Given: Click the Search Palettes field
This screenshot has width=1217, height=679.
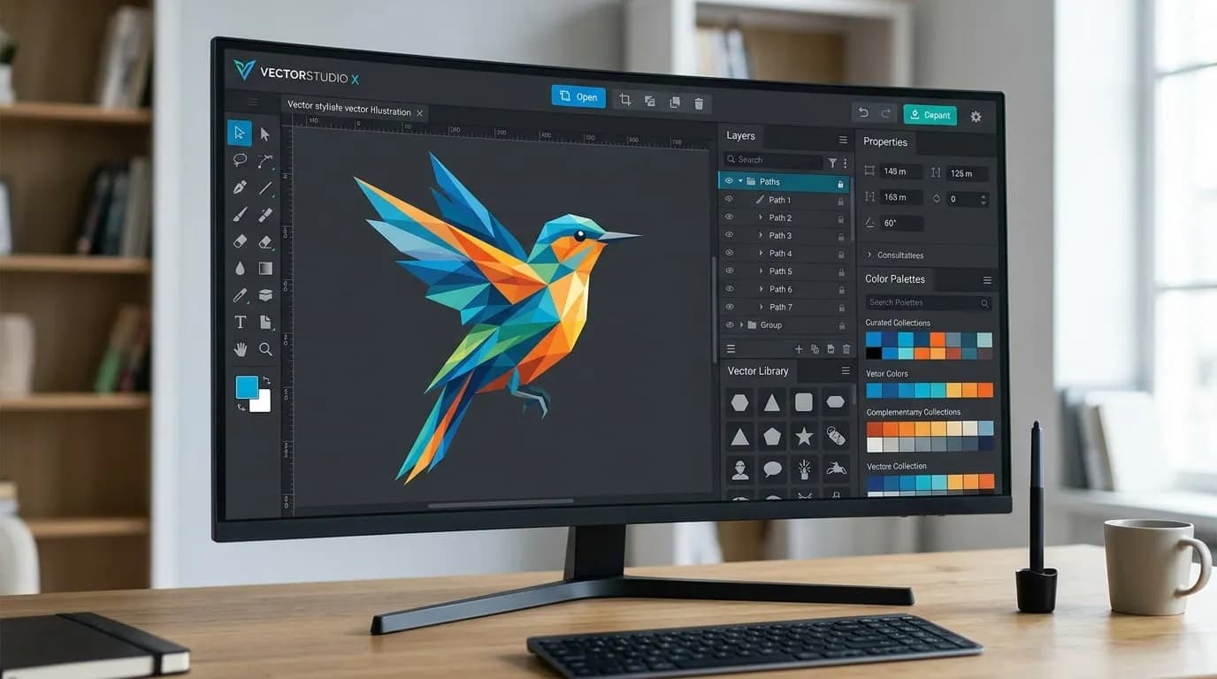Looking at the screenshot, I should (x=928, y=302).
